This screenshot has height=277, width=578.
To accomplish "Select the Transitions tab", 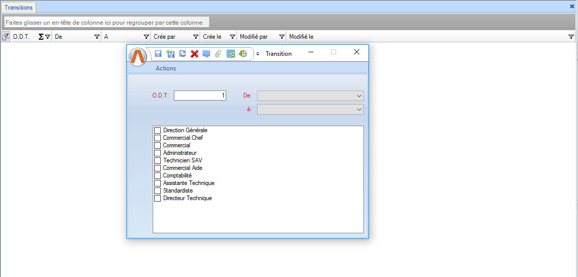I will (x=19, y=8).
